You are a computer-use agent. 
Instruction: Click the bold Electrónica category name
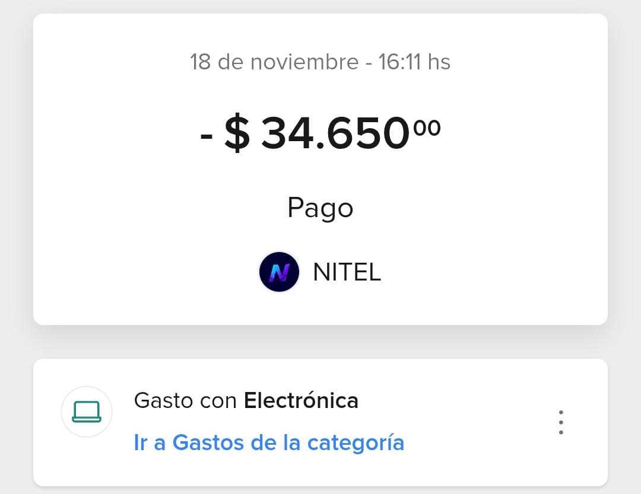pos(301,401)
